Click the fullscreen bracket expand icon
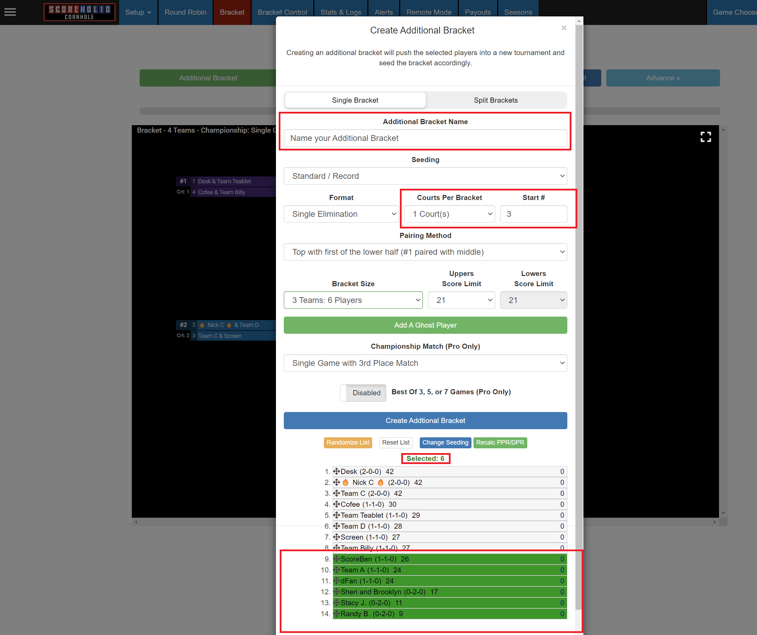This screenshot has height=635, width=757. 705,137
